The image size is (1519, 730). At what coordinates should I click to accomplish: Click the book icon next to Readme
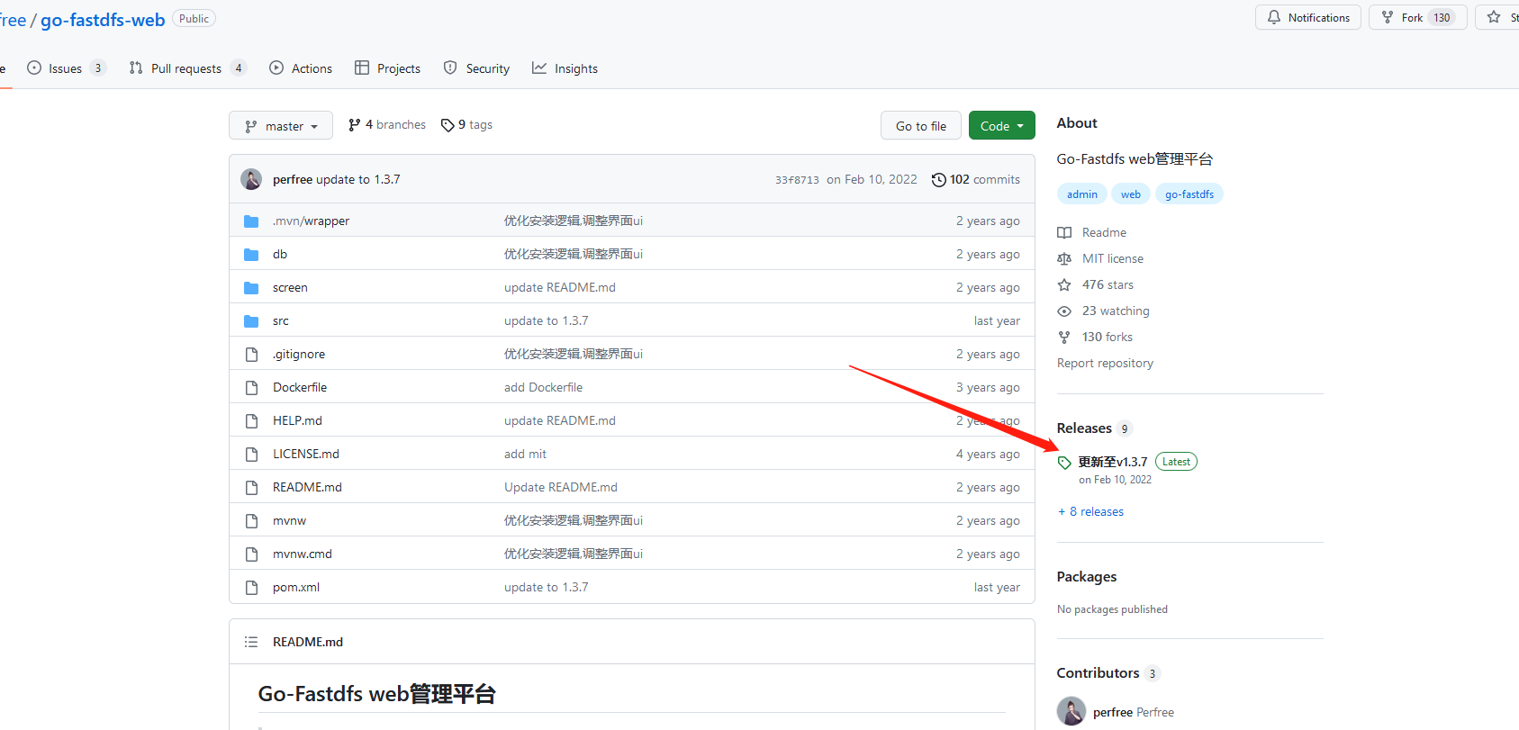click(x=1064, y=232)
